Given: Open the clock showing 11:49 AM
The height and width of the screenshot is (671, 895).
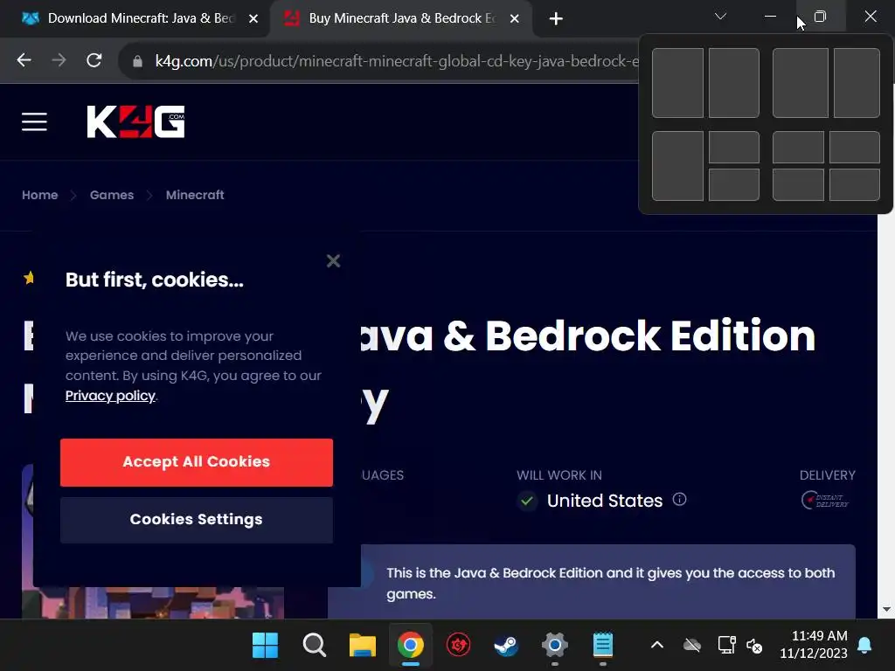Looking at the screenshot, I should [x=814, y=644].
